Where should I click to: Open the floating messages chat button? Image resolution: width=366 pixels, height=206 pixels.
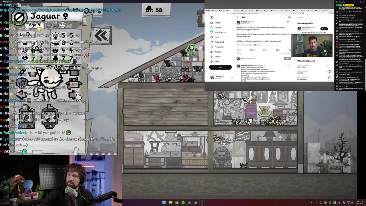[330, 78]
